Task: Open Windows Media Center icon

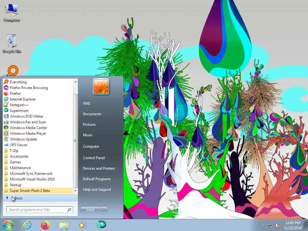Action: tap(6, 128)
